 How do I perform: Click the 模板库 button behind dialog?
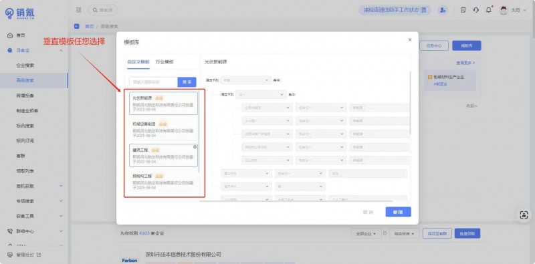466,45
